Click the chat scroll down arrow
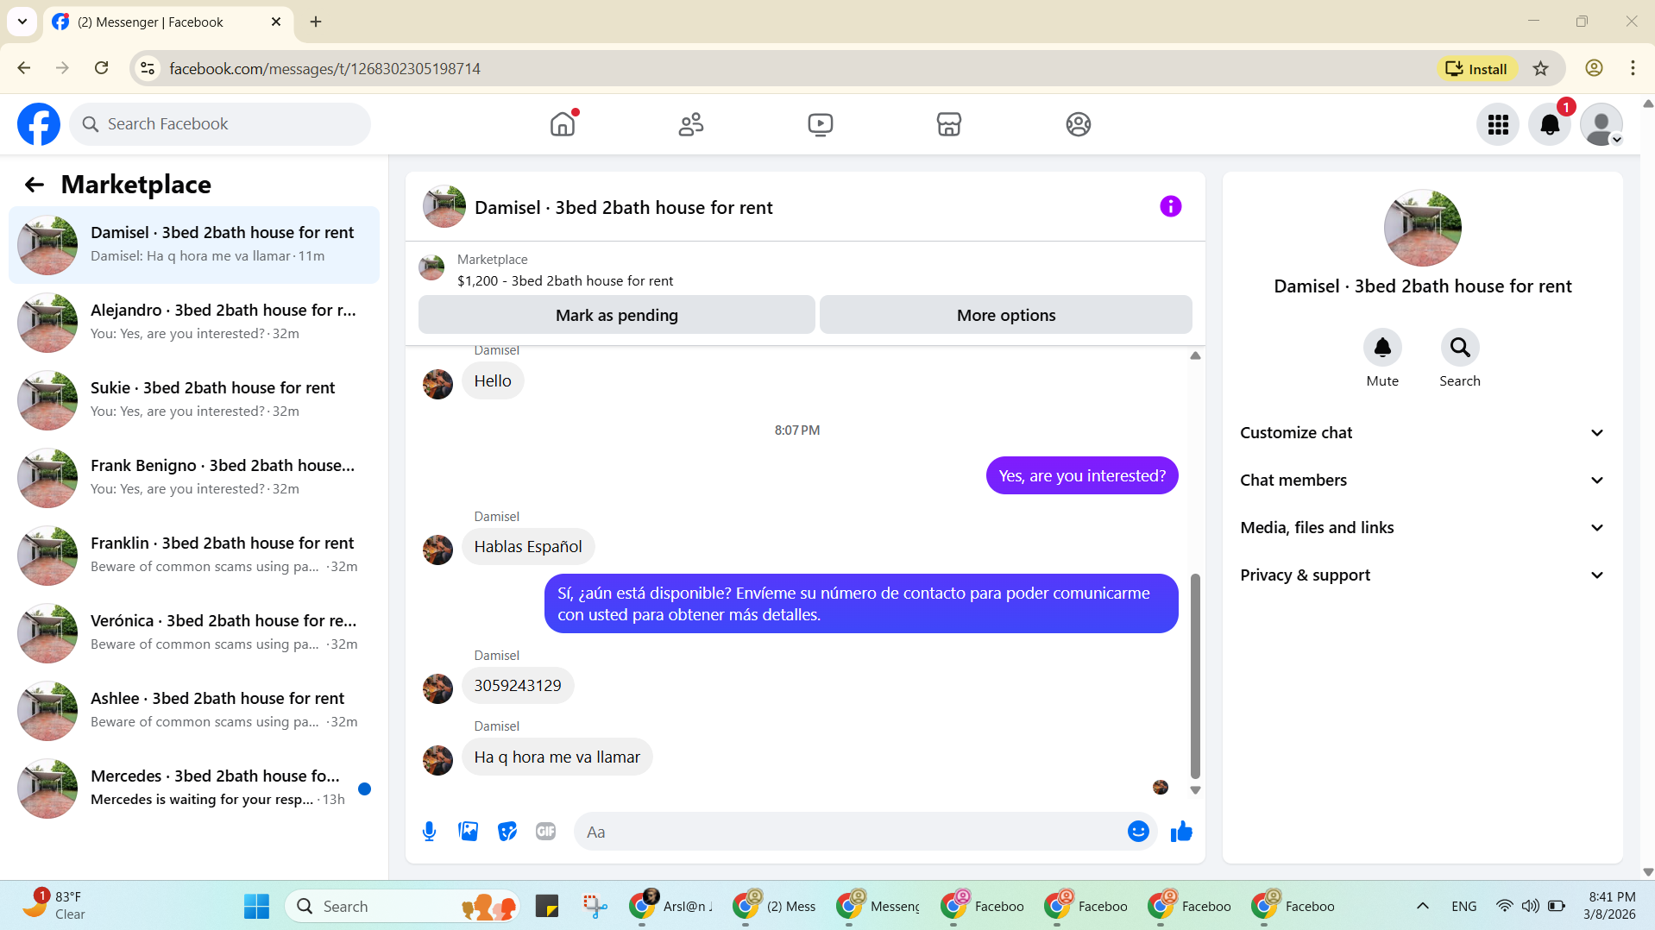 pos(1195,789)
